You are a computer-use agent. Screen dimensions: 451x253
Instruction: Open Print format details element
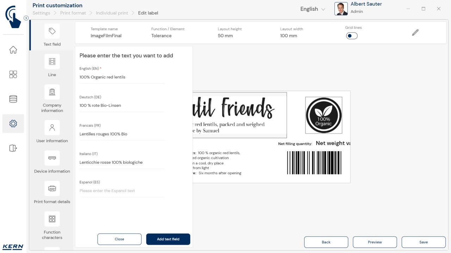(52, 189)
